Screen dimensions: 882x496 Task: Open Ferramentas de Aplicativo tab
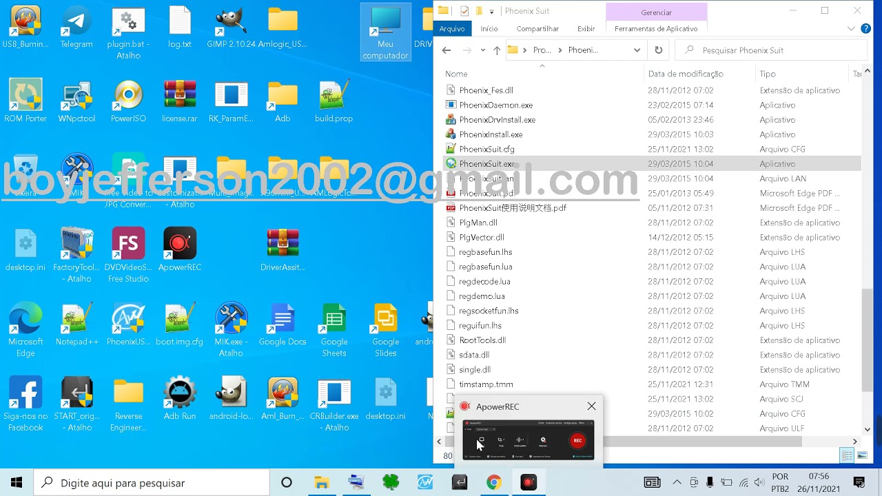(656, 28)
